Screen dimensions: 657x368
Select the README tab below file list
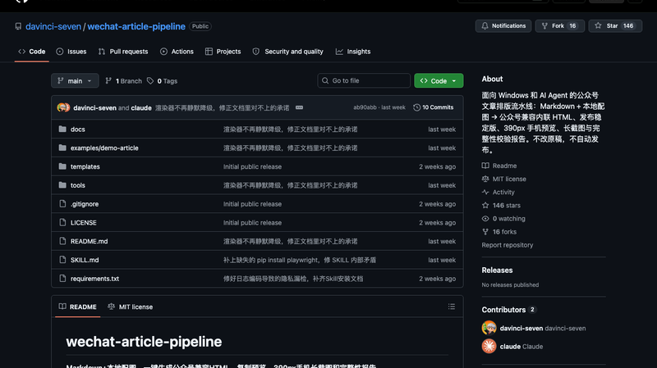click(x=78, y=307)
